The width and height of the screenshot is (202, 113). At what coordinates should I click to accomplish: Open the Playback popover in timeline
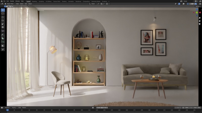coord(8,107)
